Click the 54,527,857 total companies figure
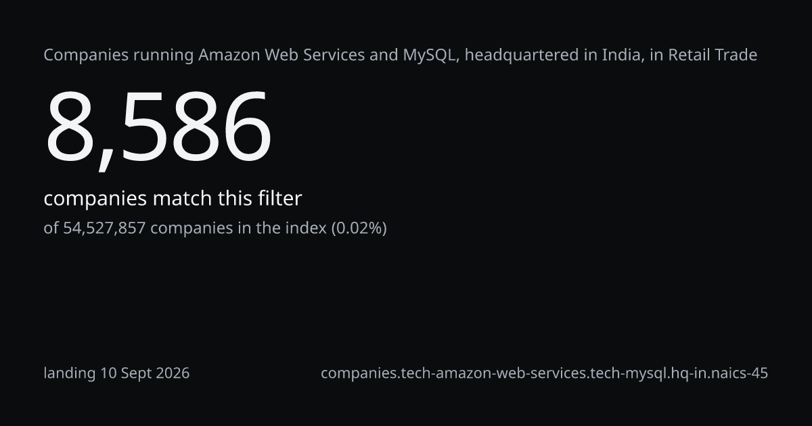Screen dimensions: 812x426 (104, 228)
